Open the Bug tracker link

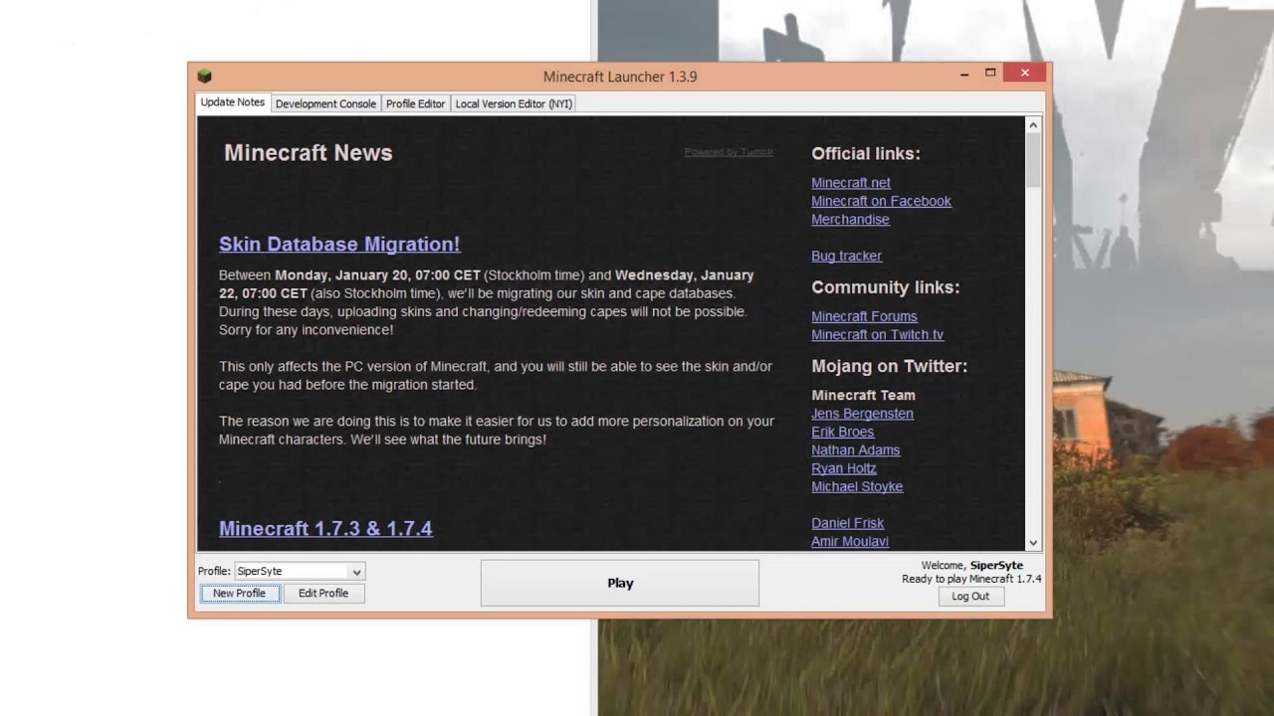point(846,257)
